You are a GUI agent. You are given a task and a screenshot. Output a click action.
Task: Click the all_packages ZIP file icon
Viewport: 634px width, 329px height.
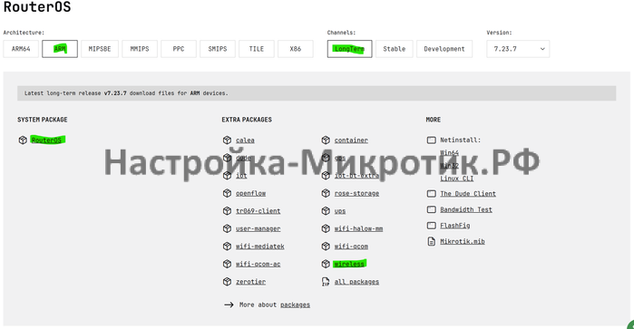point(326,281)
